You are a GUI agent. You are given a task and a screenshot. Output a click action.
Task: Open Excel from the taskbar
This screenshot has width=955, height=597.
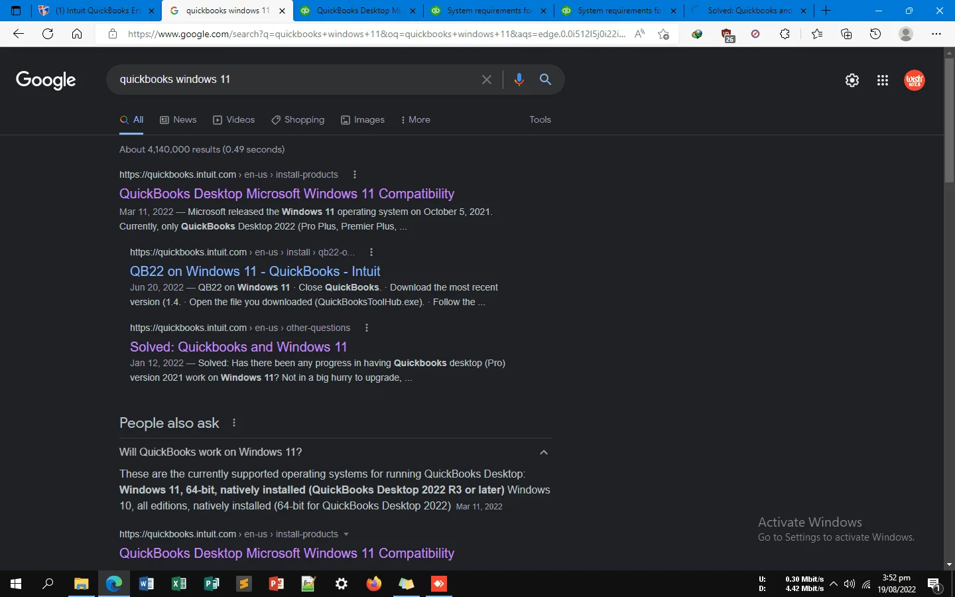click(179, 584)
